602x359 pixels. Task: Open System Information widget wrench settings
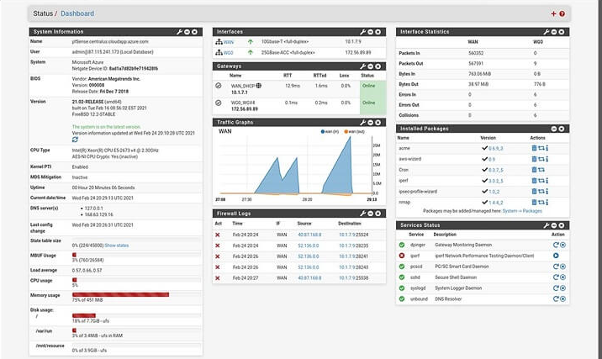coord(179,31)
